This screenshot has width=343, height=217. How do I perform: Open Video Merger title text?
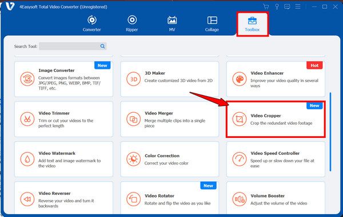click(159, 113)
